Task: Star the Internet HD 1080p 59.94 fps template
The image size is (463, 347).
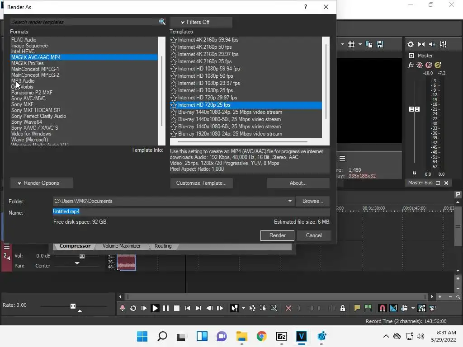Action: pyautogui.click(x=174, y=69)
